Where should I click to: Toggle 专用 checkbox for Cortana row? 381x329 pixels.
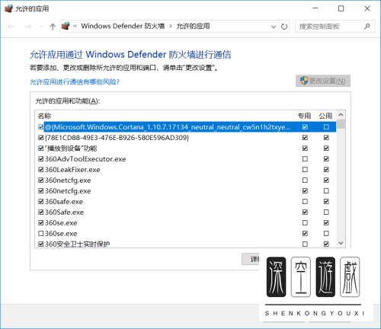click(305, 126)
